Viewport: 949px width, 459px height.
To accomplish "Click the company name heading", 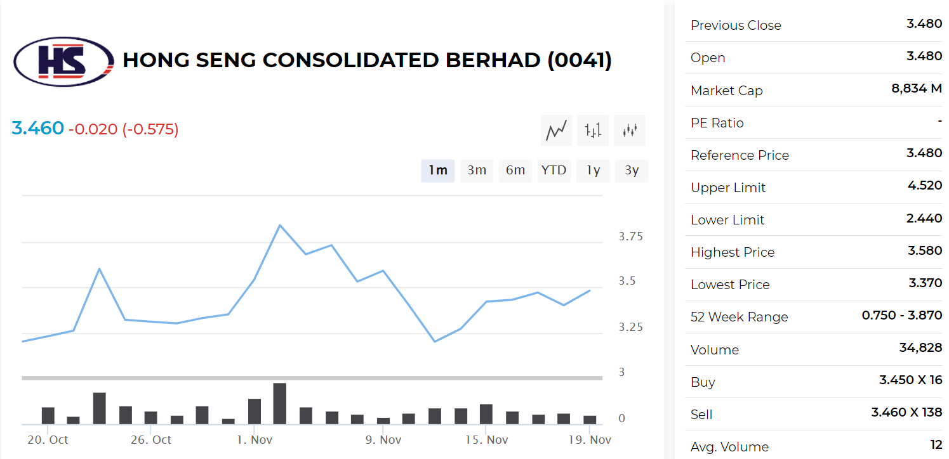I will pos(367,60).
